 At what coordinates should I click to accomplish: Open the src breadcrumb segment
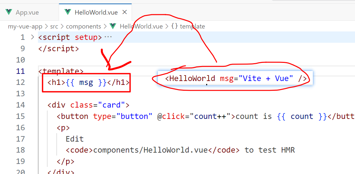[54, 27]
